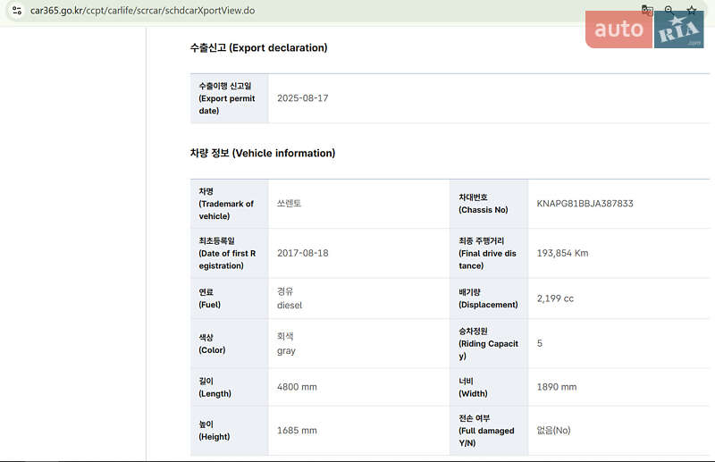
Task: Click the export permit date 2025-08-17
Action: point(302,98)
